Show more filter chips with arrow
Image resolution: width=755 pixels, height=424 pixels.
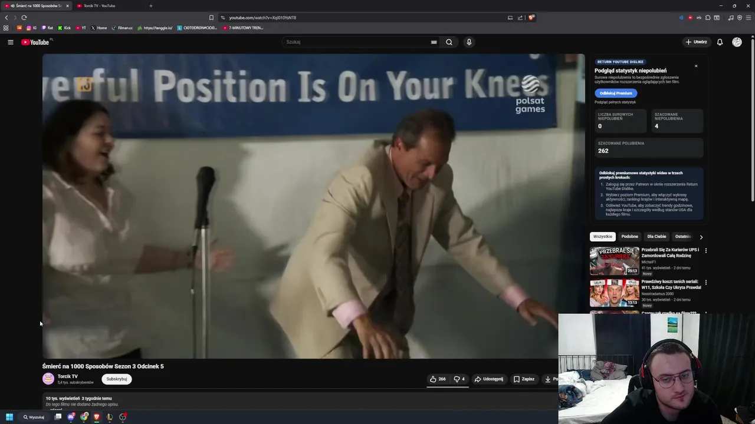701,237
